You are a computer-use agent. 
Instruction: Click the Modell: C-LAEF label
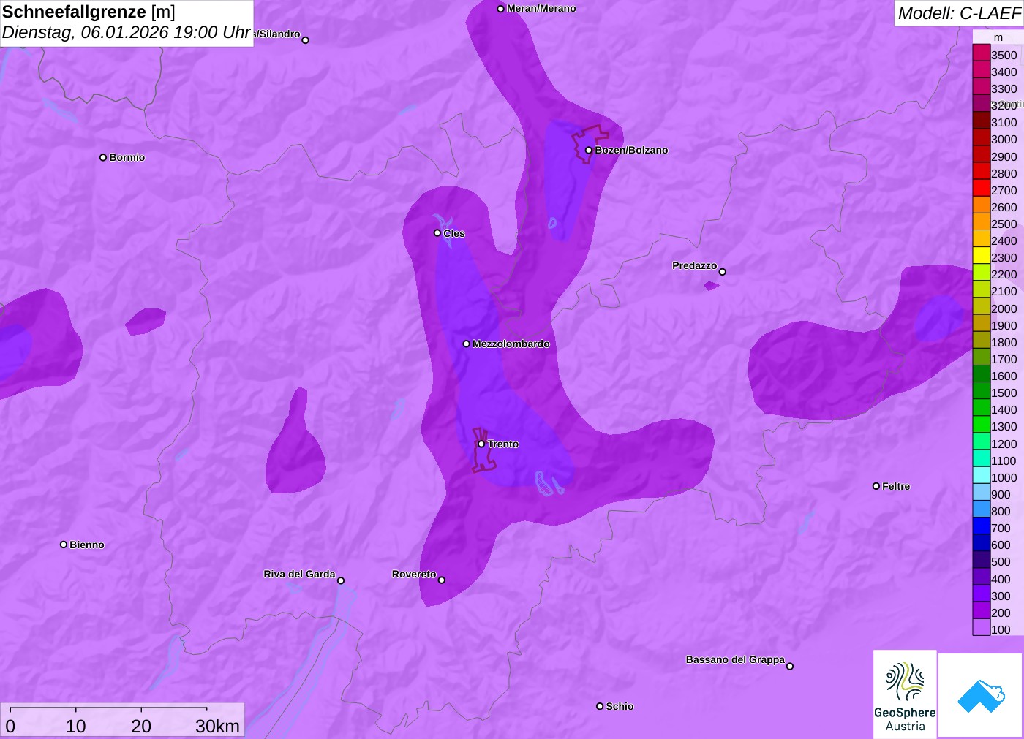[959, 13]
